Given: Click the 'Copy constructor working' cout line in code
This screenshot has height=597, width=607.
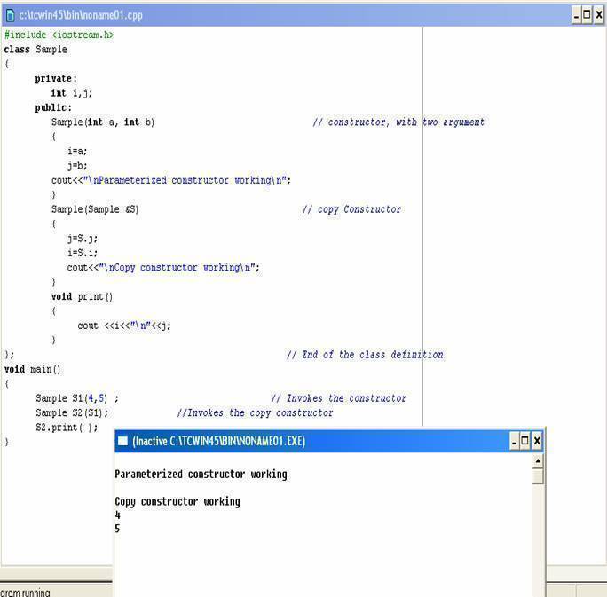Looking at the screenshot, I should (163, 267).
